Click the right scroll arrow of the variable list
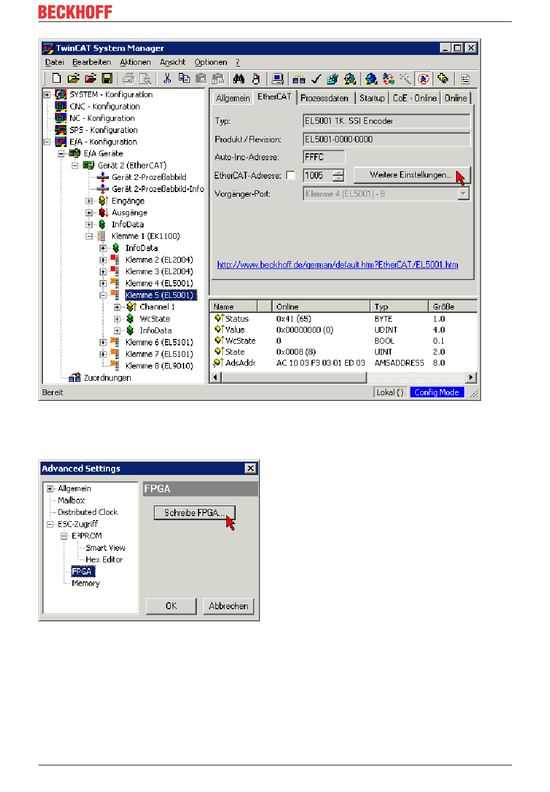 coord(471,378)
